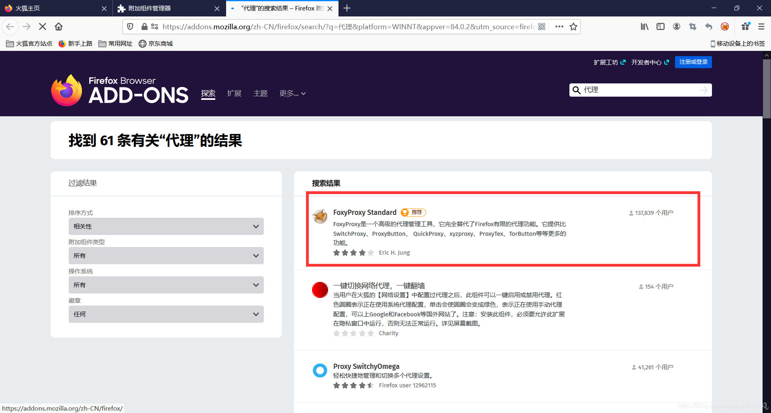This screenshot has height=413, width=771.
Task: Click the 注册或登录 button
Action: click(x=693, y=62)
